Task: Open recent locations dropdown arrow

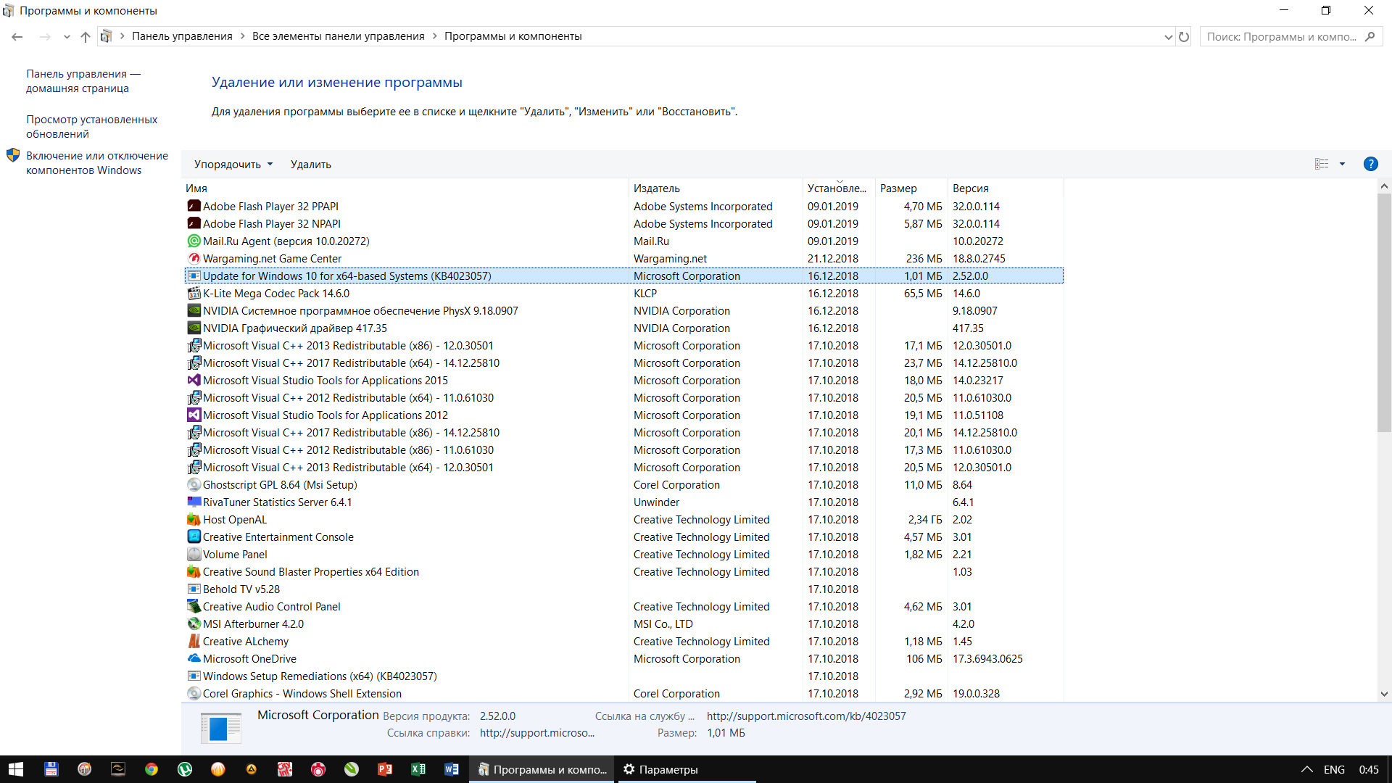Action: coord(67,36)
